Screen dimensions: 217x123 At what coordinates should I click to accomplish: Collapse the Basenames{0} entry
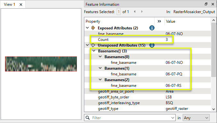coord(100,57)
